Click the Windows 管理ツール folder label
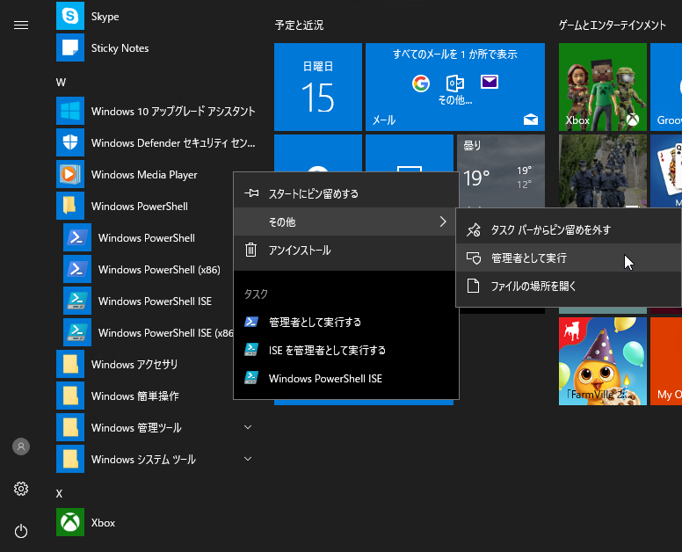Viewport: 682px width, 552px height. tap(136, 427)
